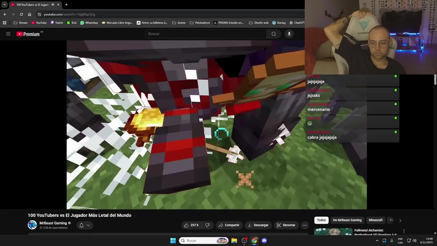The image size is (437, 246).
Task: Open Airtm billetera bookmark
Action: 152,23
